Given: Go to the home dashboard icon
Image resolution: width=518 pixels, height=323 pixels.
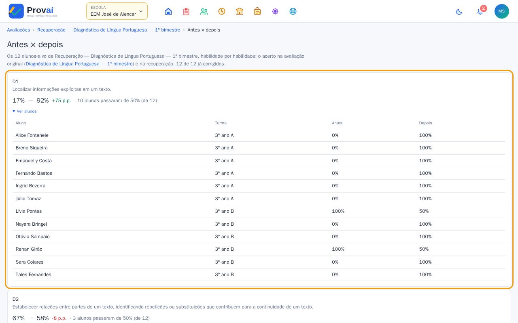Looking at the screenshot, I should [x=168, y=11].
